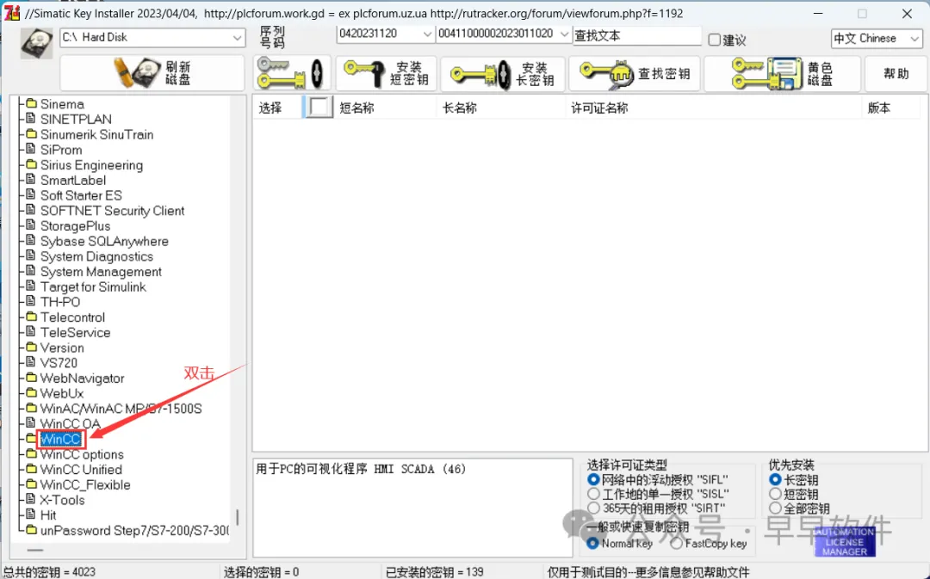Click the refresh disk button (刷新磁盘)
Viewport: 930px width, 579px height.
pos(152,73)
